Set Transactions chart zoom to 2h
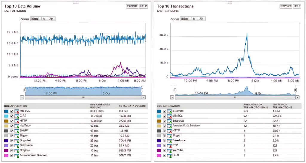This screenshot has width=306, height=163. coord(201,19)
